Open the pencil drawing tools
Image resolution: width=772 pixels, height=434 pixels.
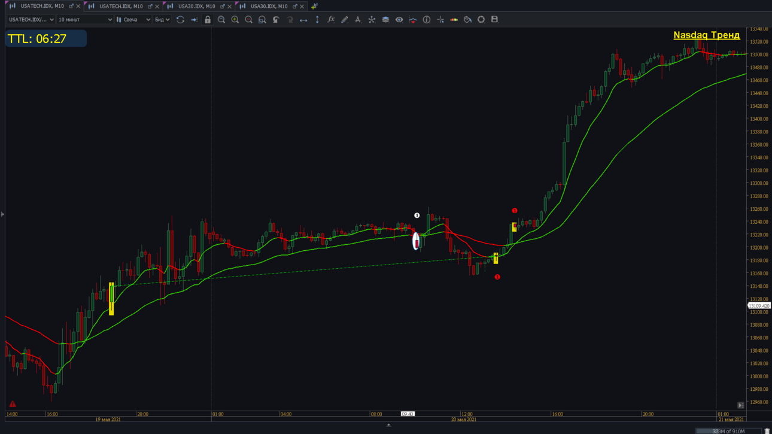point(345,20)
